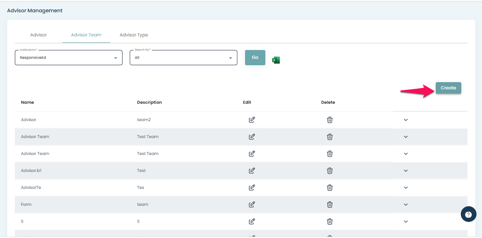Click the Name column header
482x238 pixels.
[28, 102]
